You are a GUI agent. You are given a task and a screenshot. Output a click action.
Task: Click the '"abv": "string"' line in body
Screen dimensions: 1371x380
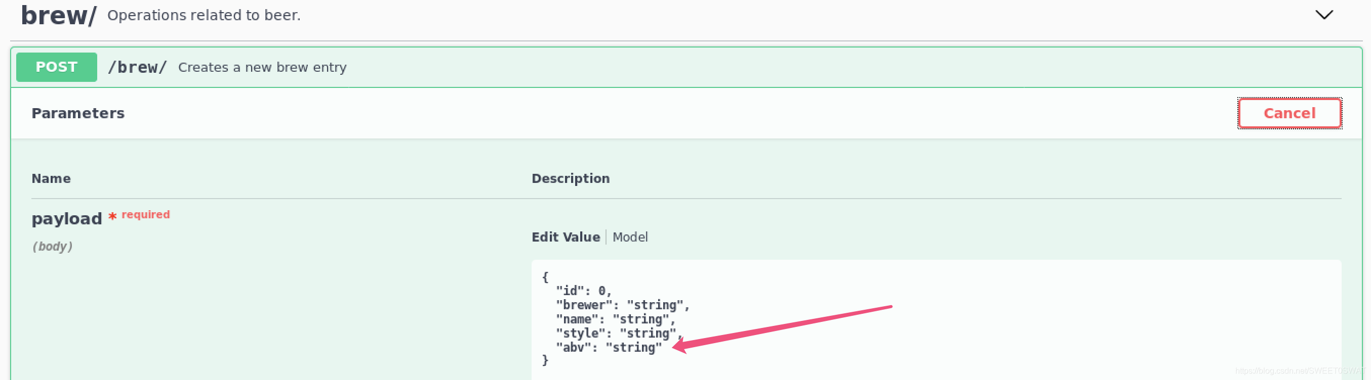(x=609, y=348)
